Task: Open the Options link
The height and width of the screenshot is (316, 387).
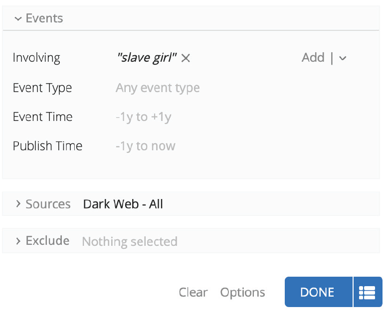Action: (242, 293)
